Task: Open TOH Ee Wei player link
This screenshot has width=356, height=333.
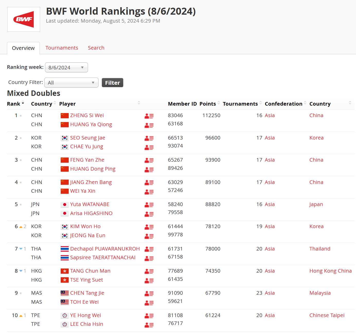Action: tap(84, 302)
